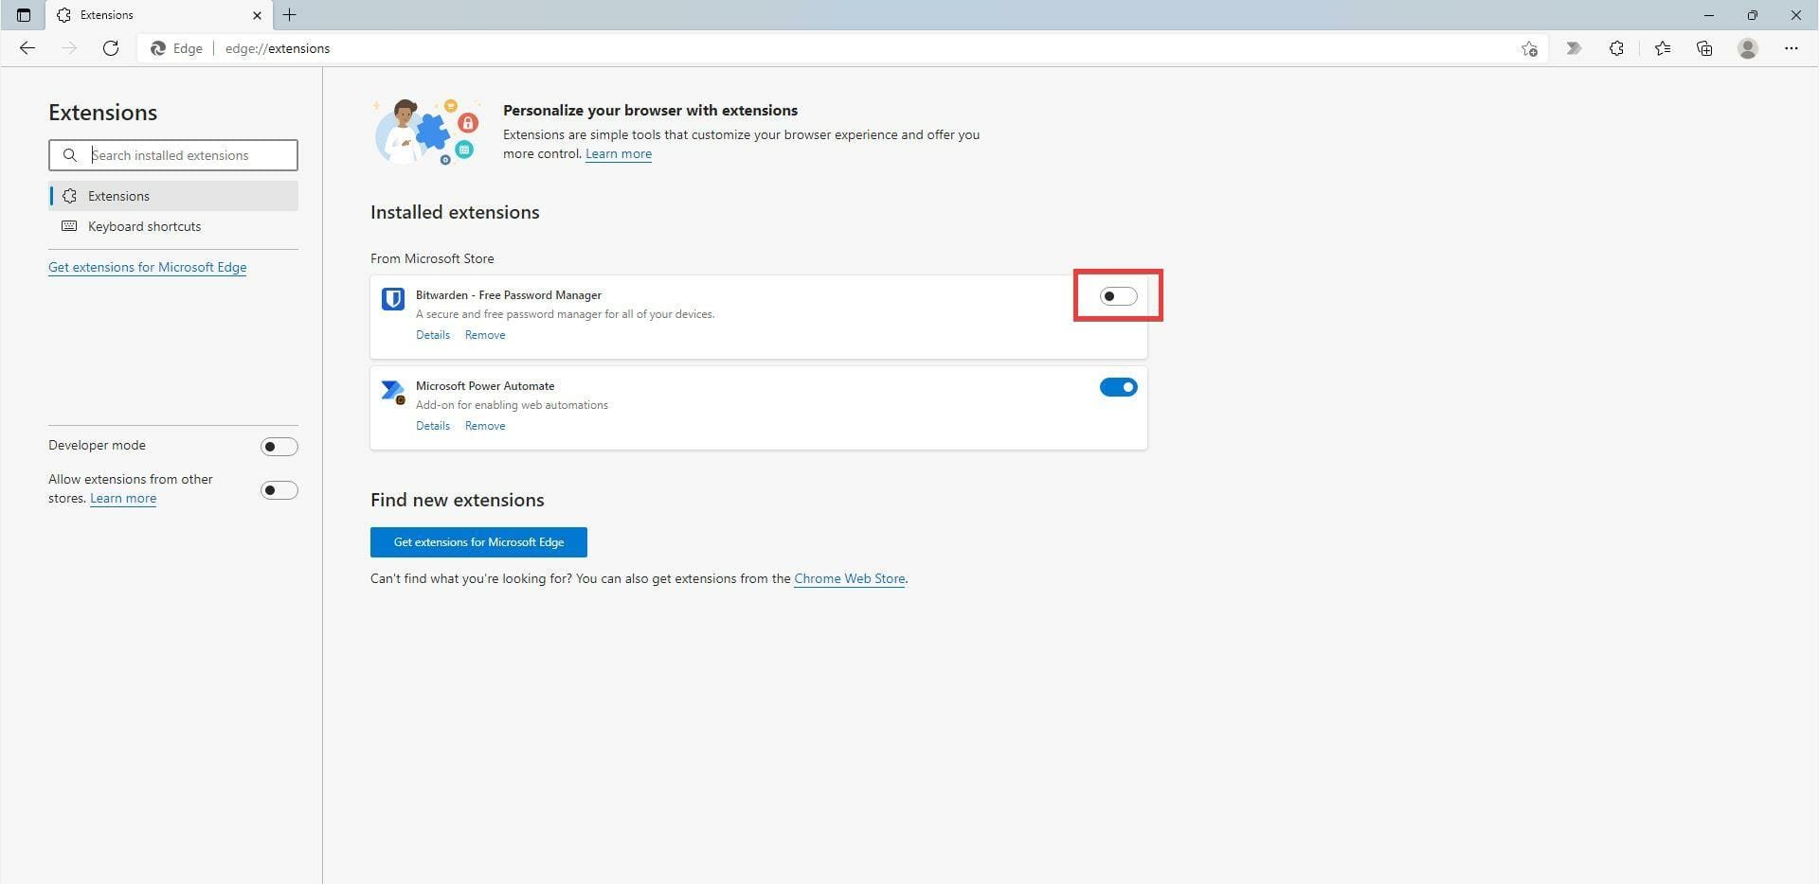Add this page to favorites star icon
The height and width of the screenshot is (884, 1819).
[1529, 48]
